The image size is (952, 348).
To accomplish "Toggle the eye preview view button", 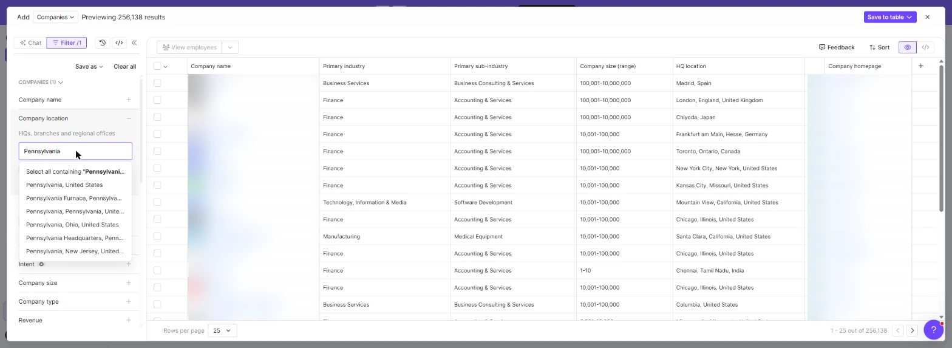I will (908, 47).
